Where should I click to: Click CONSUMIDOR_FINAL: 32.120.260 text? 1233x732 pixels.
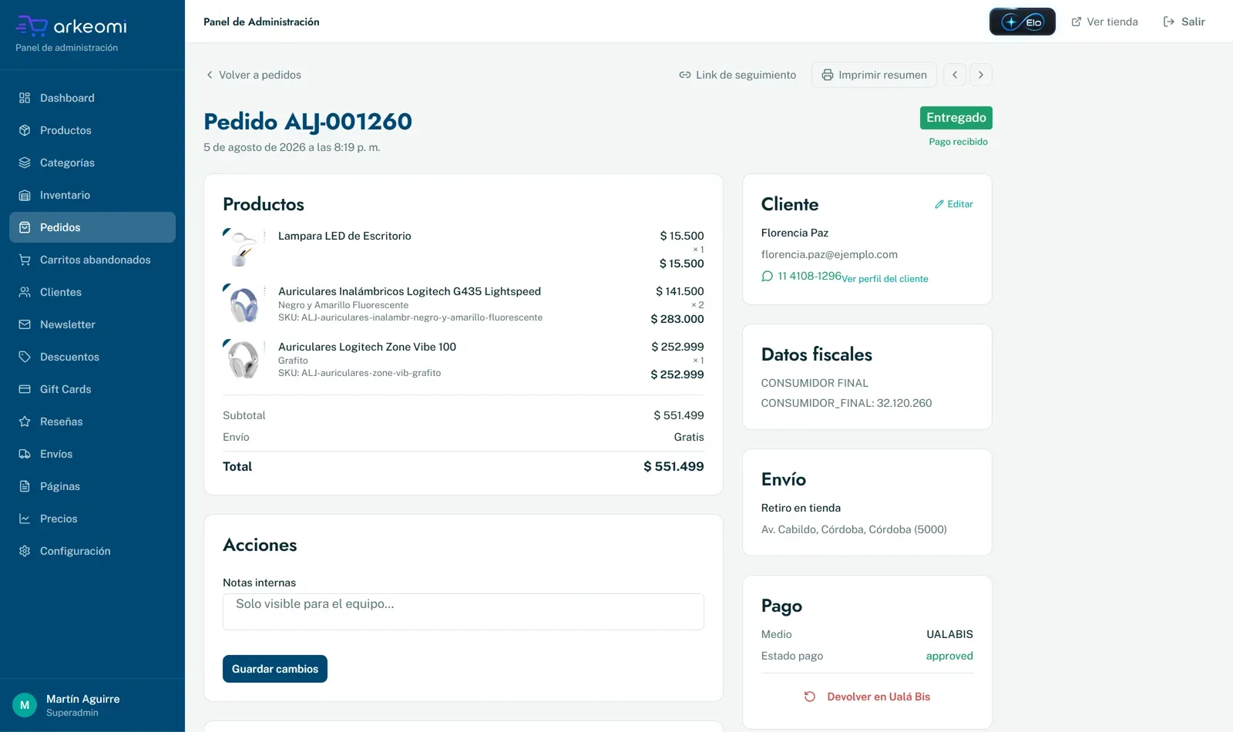click(846, 403)
